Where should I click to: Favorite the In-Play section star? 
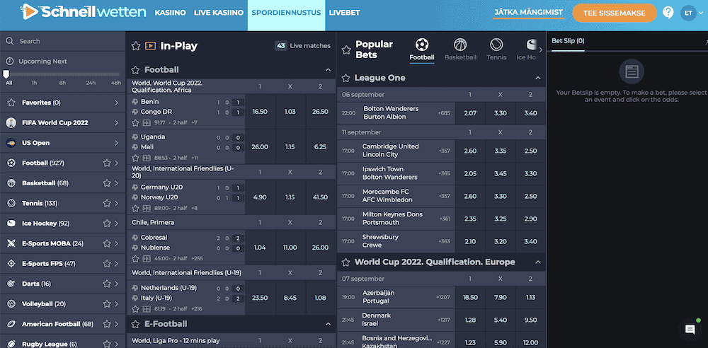pos(135,45)
